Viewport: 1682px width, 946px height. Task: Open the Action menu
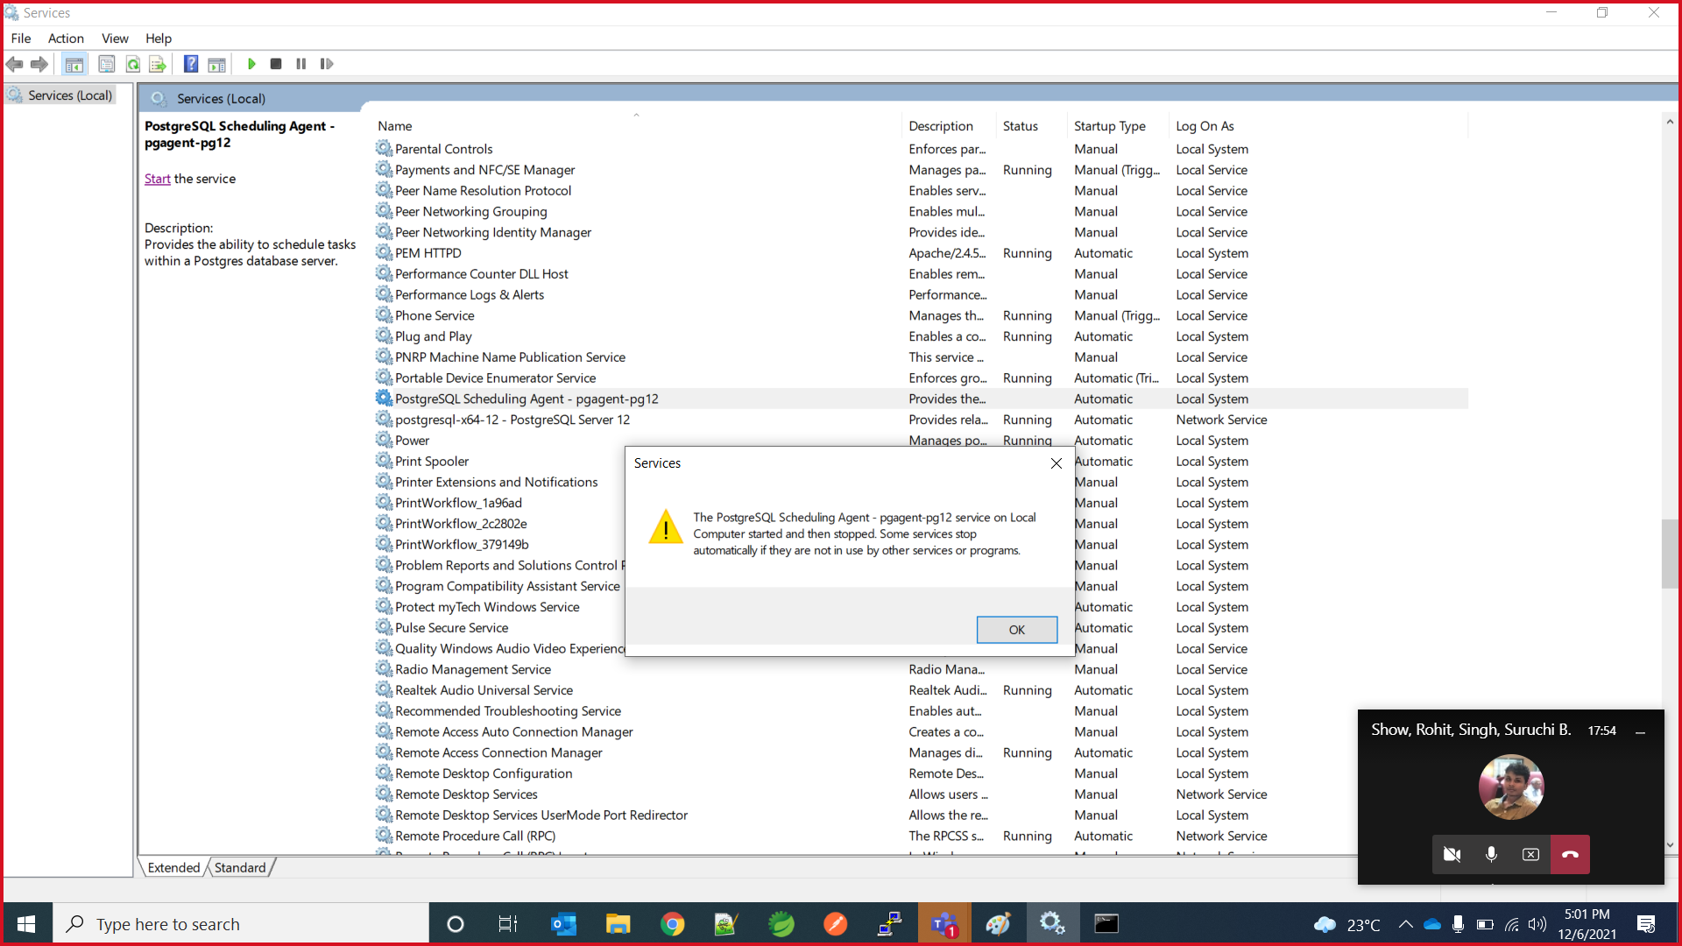[66, 39]
